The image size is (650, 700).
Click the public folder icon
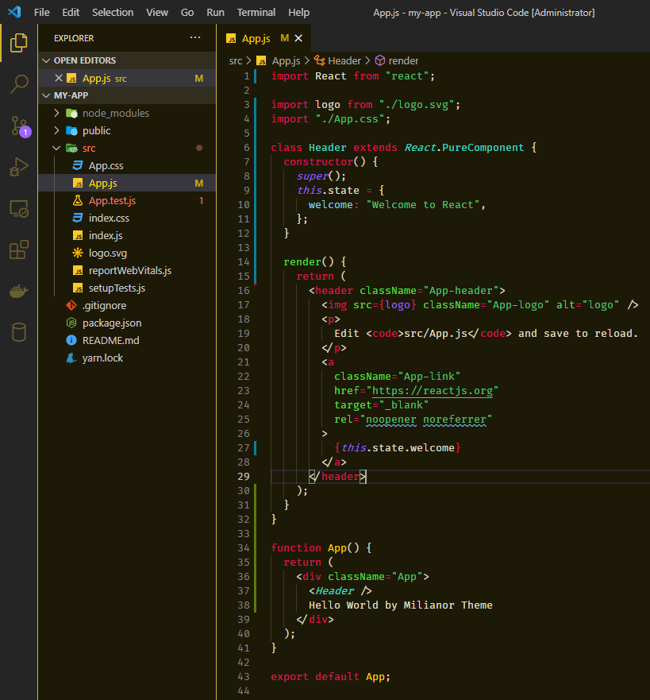tap(71, 130)
